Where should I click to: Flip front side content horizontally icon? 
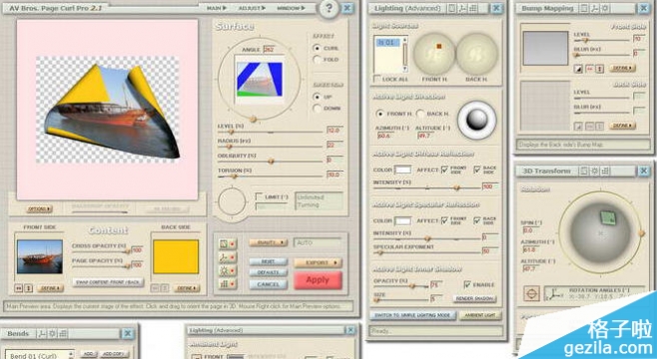tap(19, 288)
